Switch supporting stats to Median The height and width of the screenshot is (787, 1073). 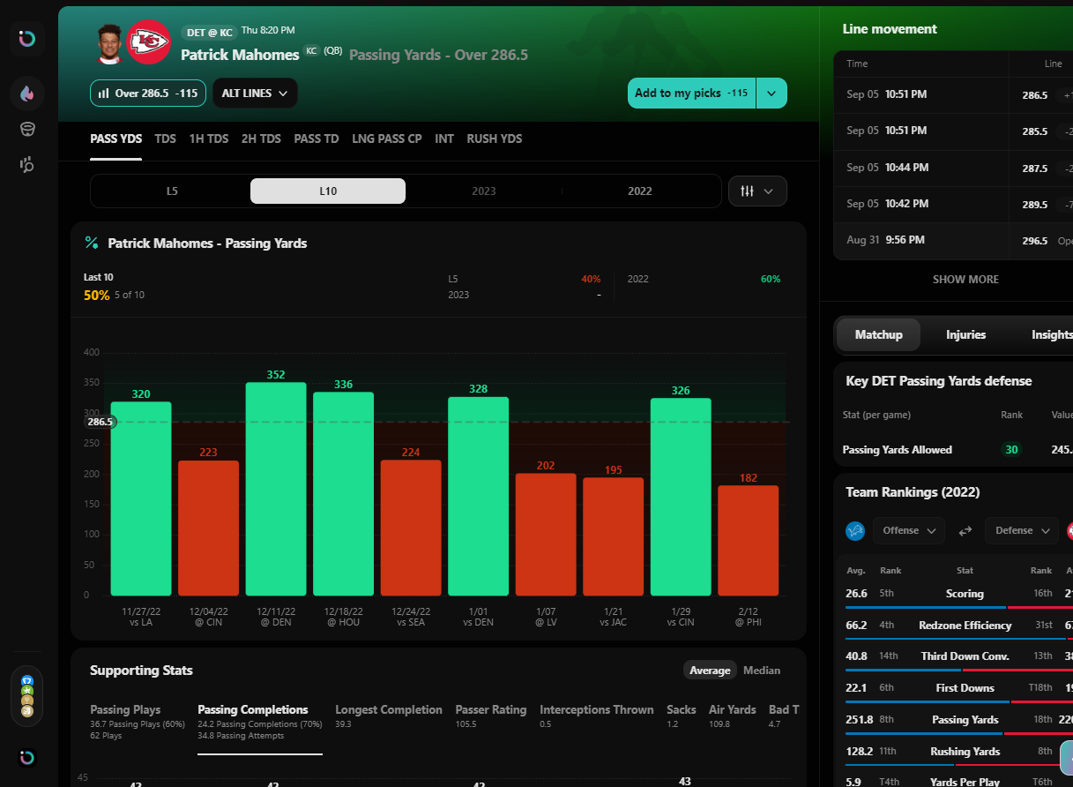point(762,671)
